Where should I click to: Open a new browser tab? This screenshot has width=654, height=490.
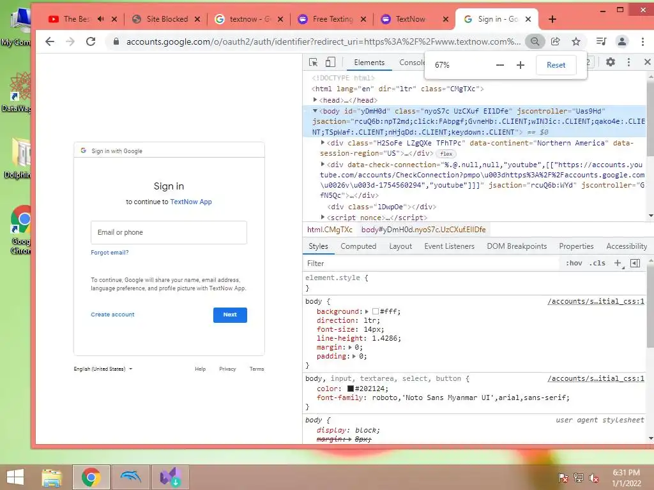pos(552,19)
